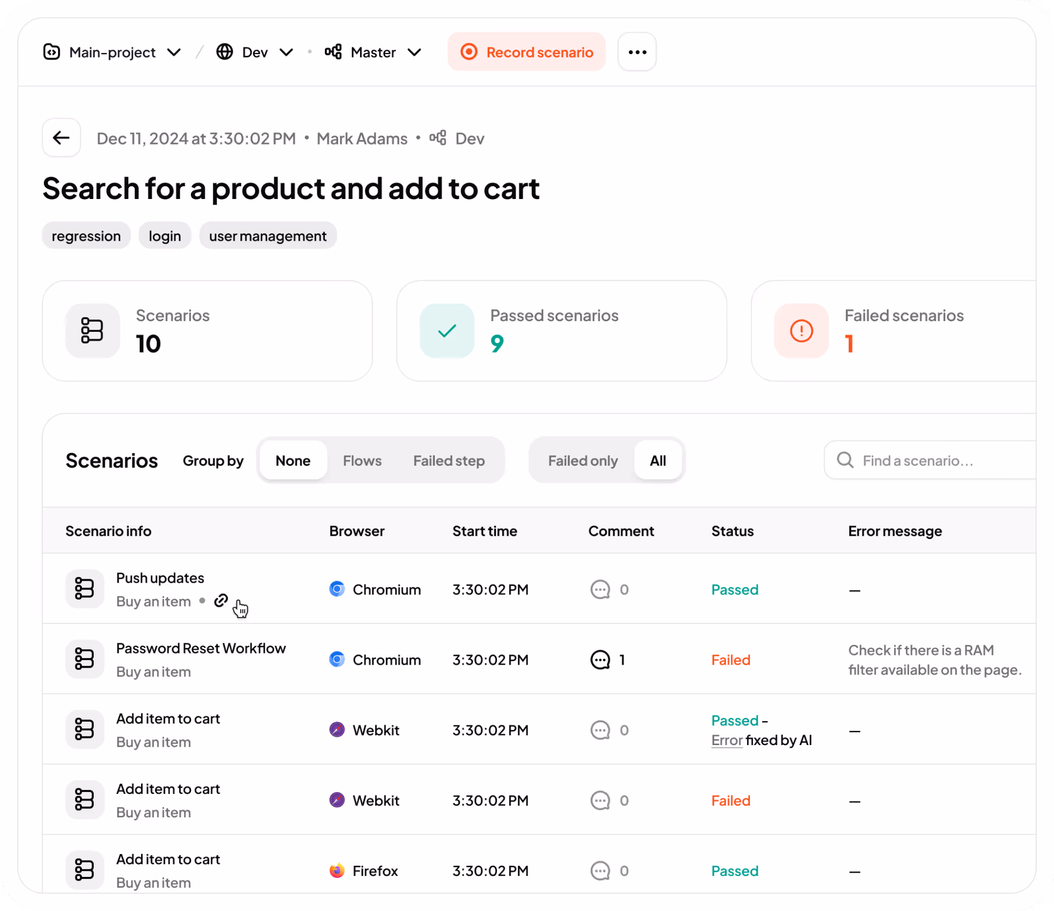The width and height of the screenshot is (1054, 911).
Task: Click the Record scenario button
Action: click(x=526, y=52)
